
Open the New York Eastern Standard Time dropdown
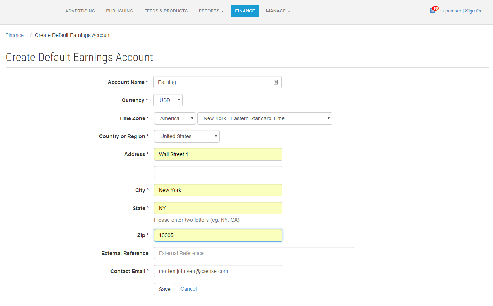pos(265,118)
